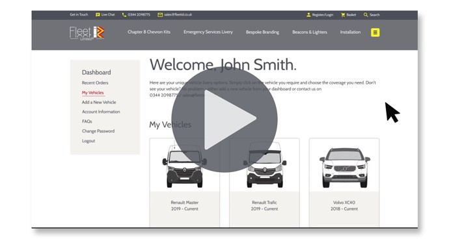Viewport: 449px width, 239px height.
Task: Click the Renault Master 2019 - Current label
Action: tap(184, 205)
